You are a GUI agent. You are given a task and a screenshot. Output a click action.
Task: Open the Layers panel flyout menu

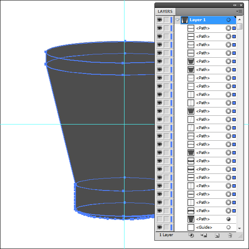239,12
